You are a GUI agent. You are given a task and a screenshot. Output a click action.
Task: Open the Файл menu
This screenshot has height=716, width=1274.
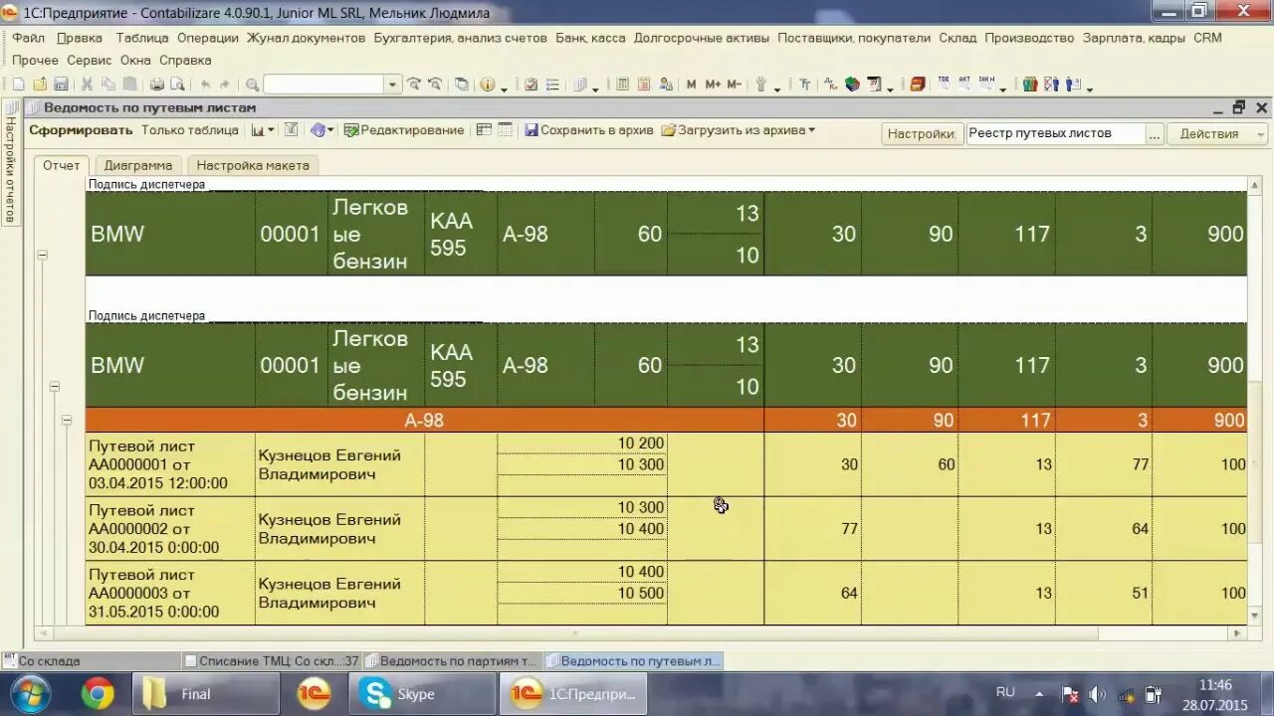[x=28, y=38]
